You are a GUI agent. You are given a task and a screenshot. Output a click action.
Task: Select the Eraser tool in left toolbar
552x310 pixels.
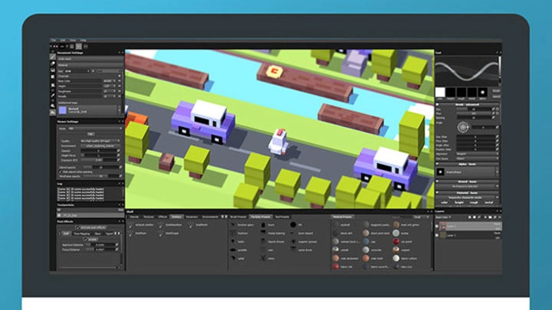point(52,64)
